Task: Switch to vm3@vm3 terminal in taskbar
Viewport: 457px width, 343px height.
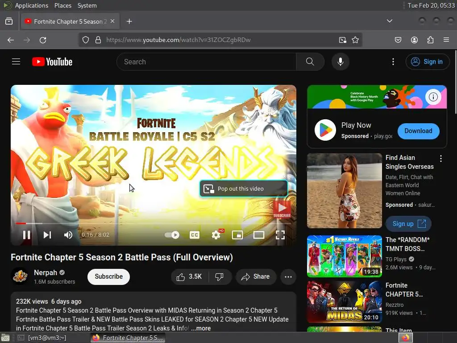Action: pyautogui.click(x=42, y=338)
